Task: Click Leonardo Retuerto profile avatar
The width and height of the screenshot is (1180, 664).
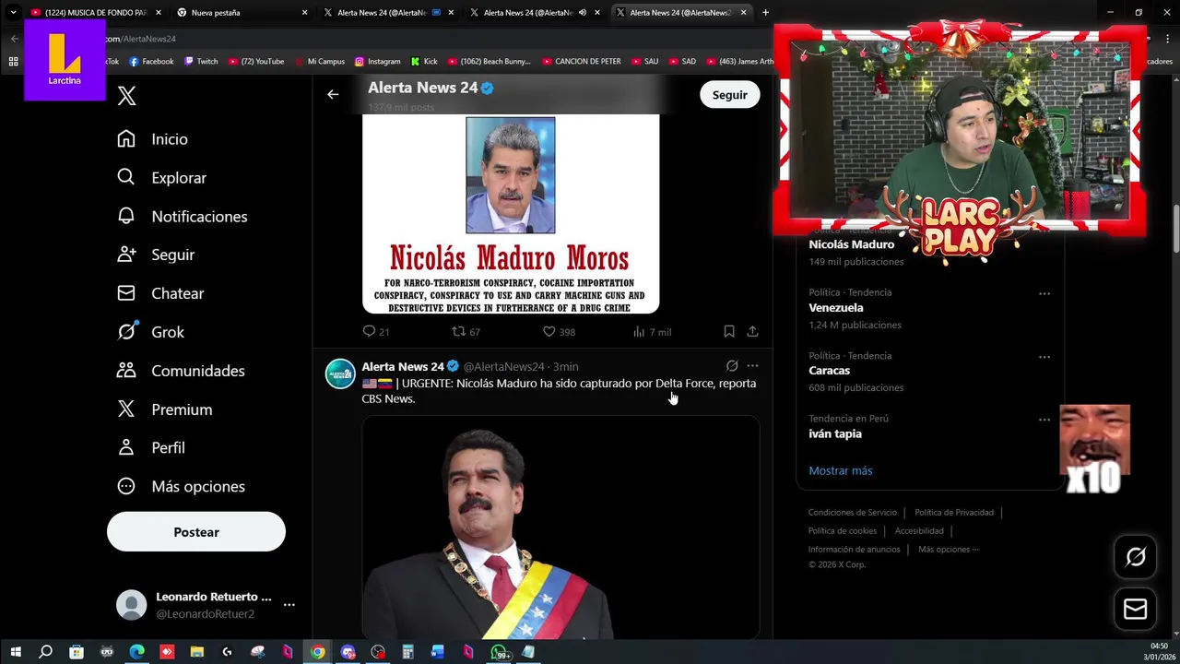Action: pos(131,605)
